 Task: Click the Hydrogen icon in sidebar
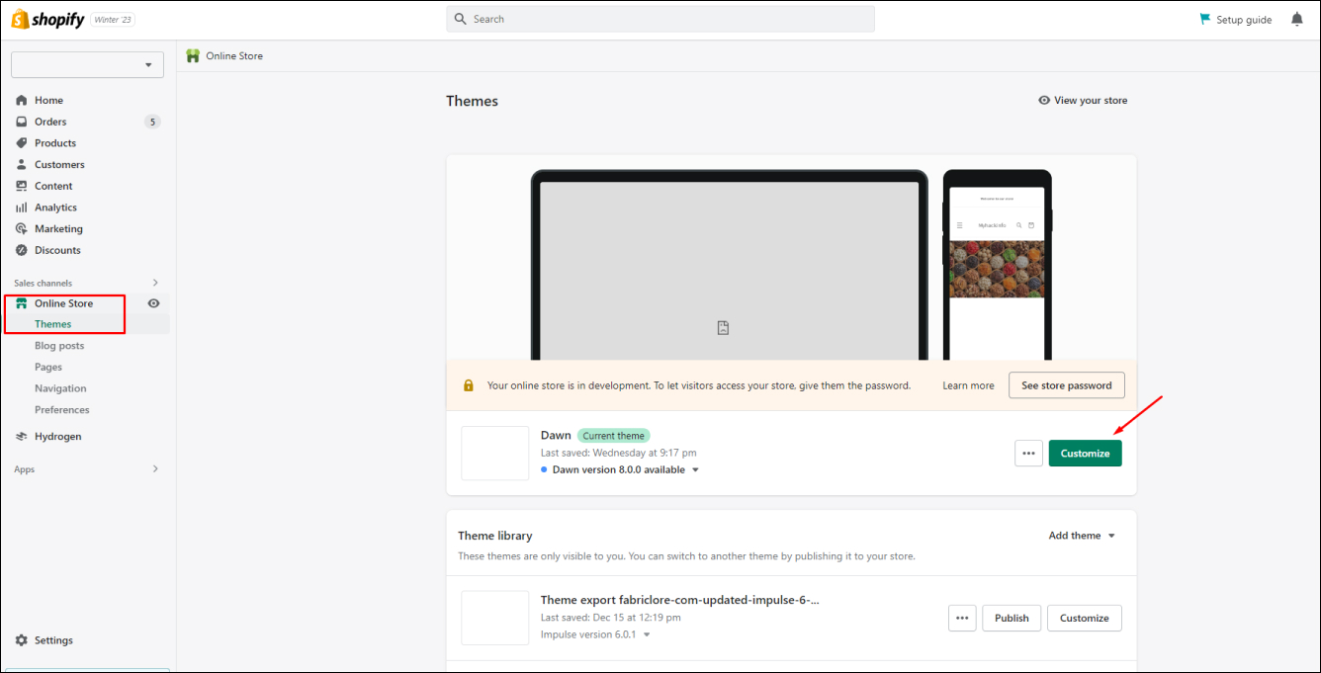click(x=22, y=436)
